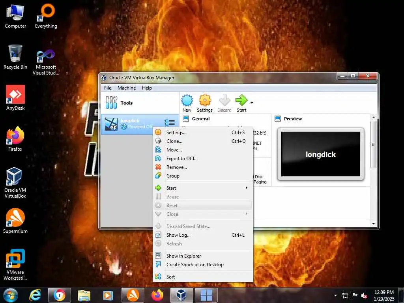Open VMware Workstation desktop shortcut
404x303 pixels.
point(15,265)
